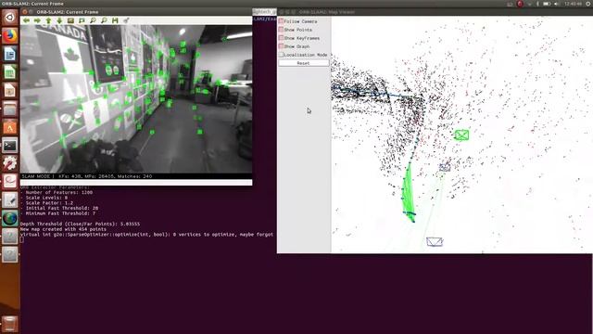Click the green up arrow in Current Frame toolbar
Image resolution: width=593 pixels, height=334 pixels.
[x=48, y=20]
